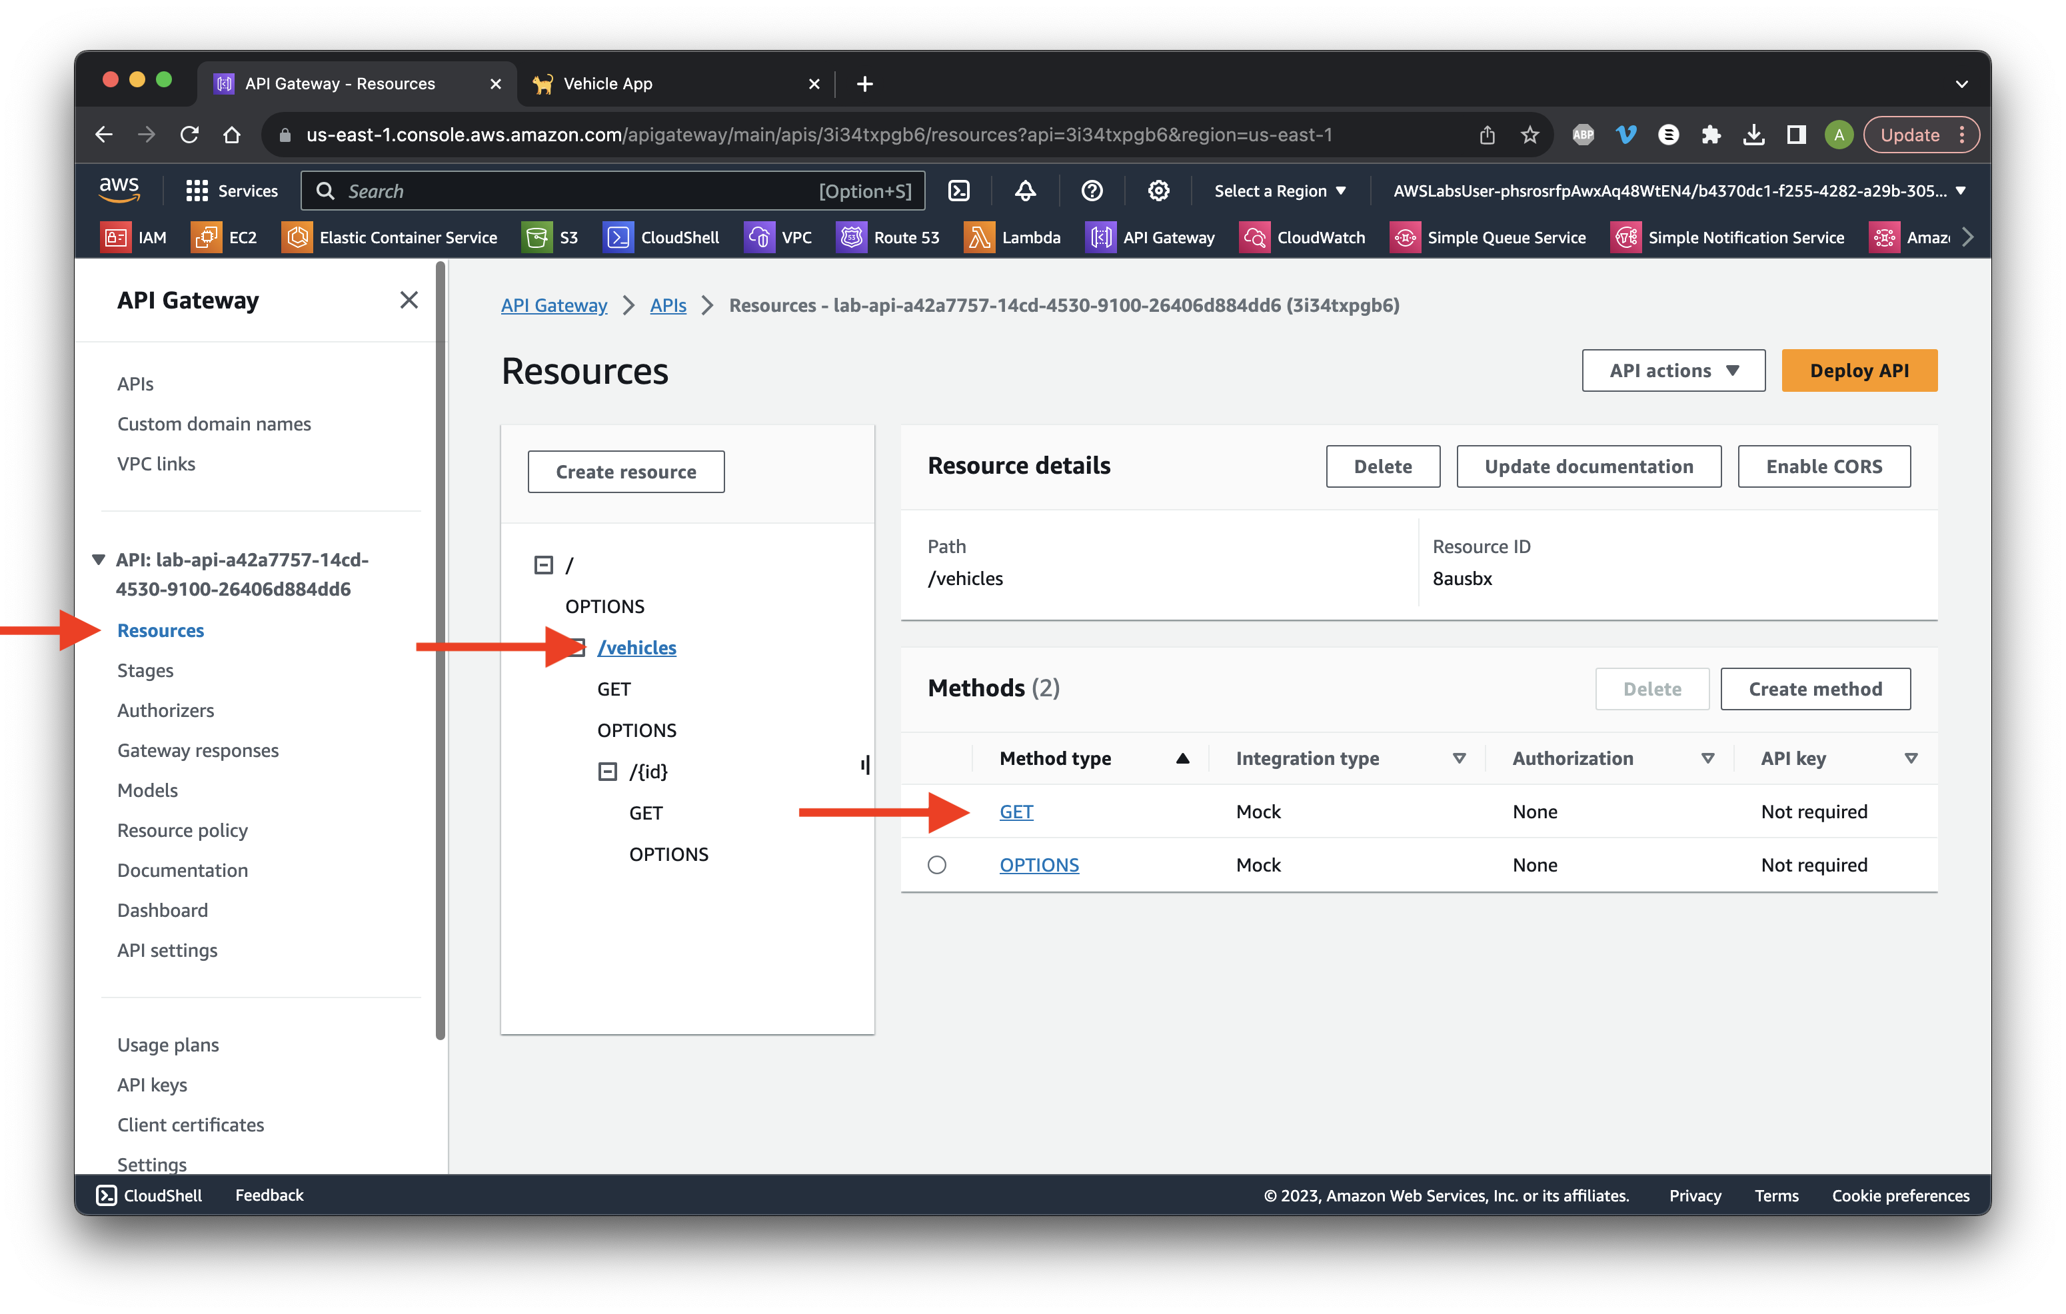Open CloudShell terminal icon in top bar
2066x1314 pixels.
pos(958,191)
